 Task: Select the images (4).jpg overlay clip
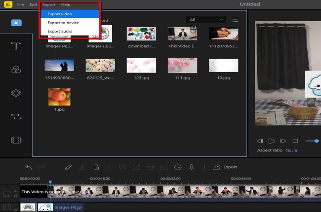tap(60, 207)
